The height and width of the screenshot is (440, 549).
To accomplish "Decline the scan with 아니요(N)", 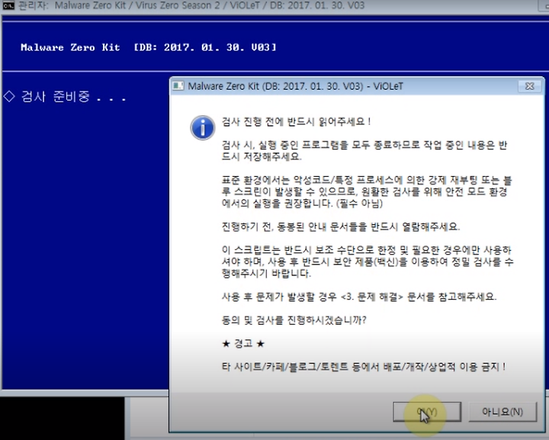I will click(x=502, y=412).
